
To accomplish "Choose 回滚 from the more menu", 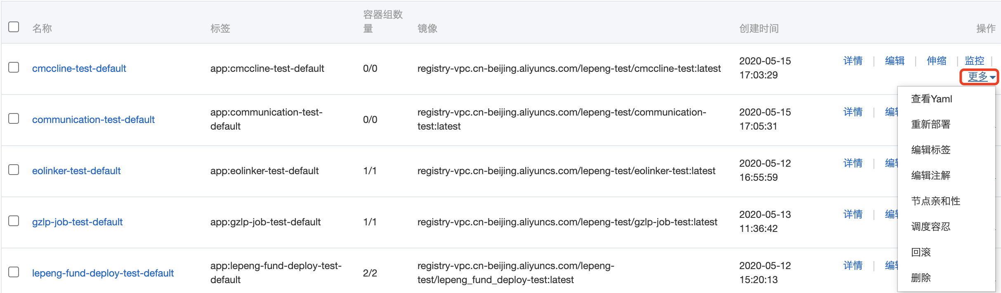I will pyautogui.click(x=921, y=252).
